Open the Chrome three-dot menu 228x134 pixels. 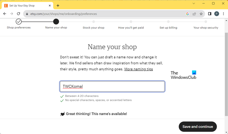[x=223, y=14]
